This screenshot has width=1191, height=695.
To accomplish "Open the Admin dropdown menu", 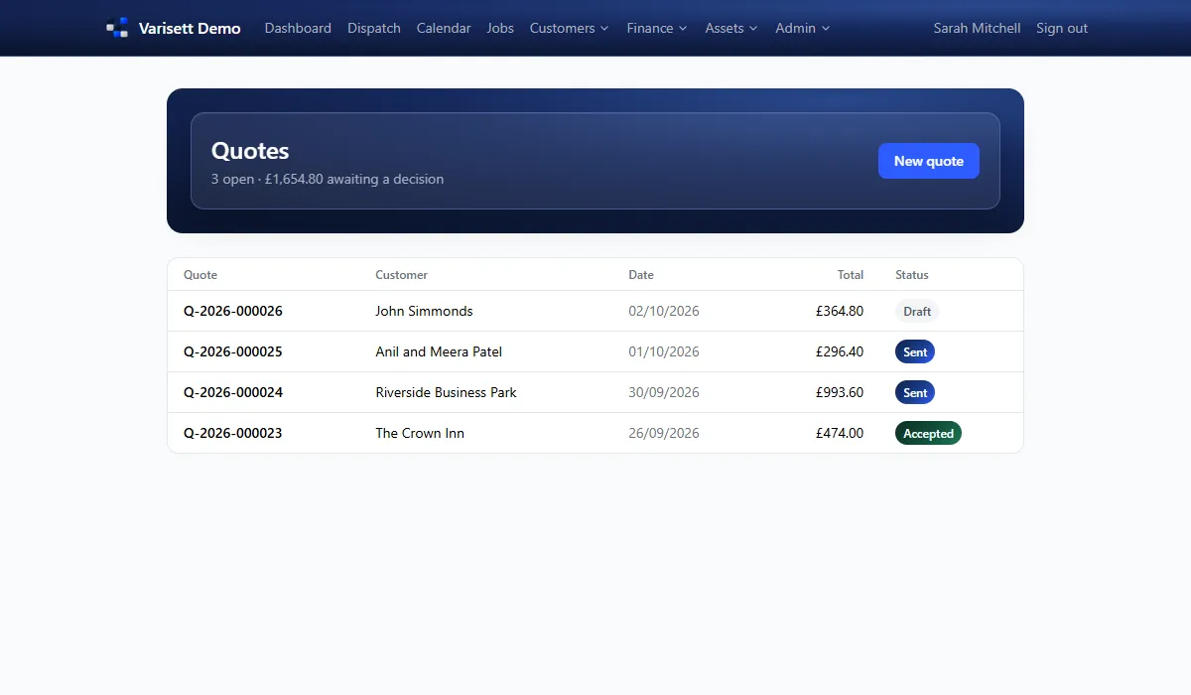I will pos(803,28).
